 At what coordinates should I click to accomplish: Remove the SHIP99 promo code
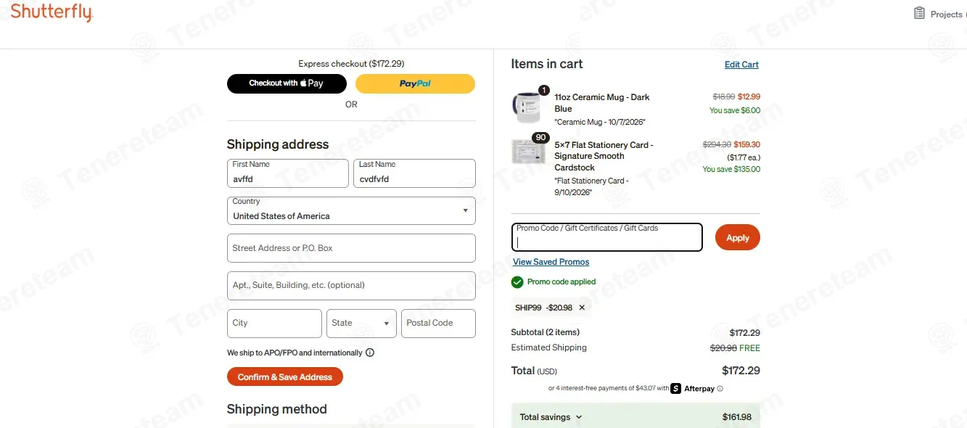point(582,308)
